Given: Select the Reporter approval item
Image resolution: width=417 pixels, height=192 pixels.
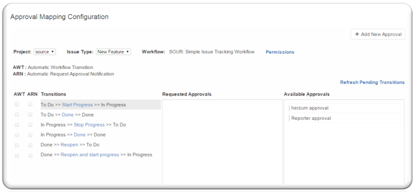Looking at the screenshot, I should coord(311,118).
